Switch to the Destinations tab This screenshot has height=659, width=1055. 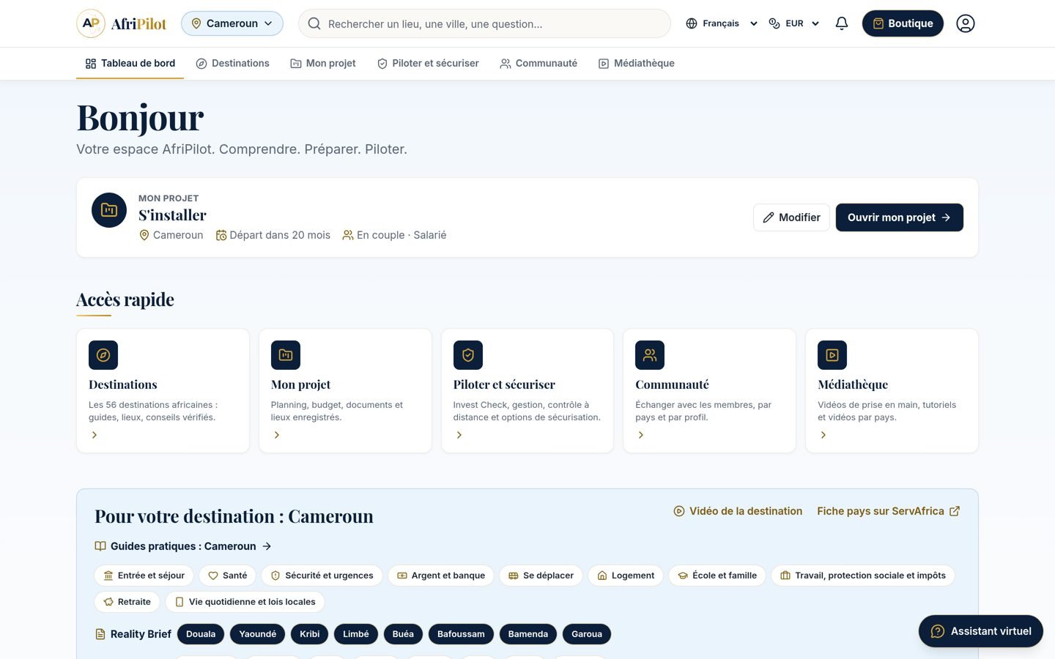233,64
